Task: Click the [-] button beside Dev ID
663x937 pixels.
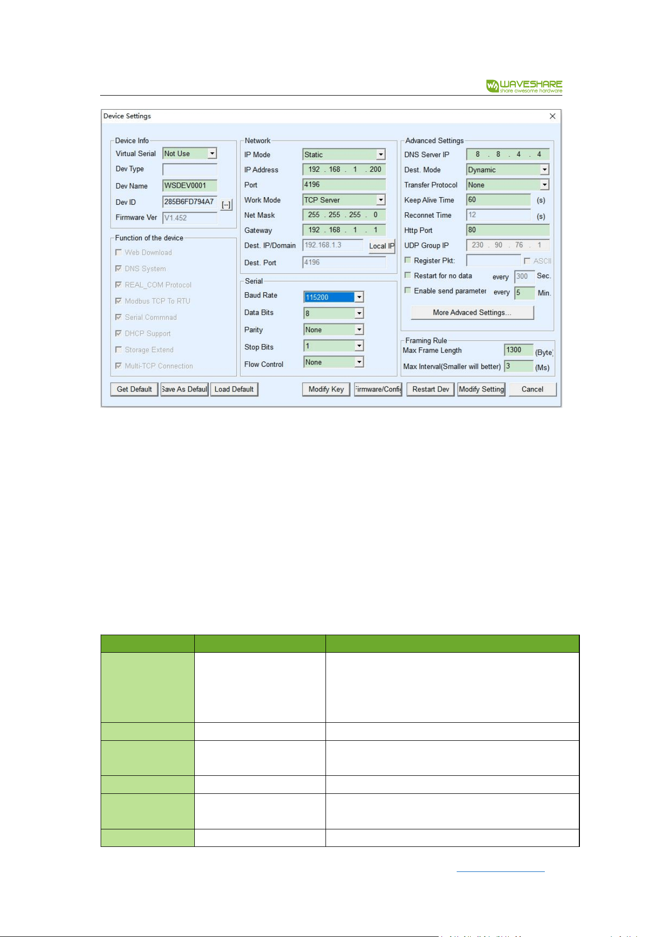Action: tap(226, 205)
